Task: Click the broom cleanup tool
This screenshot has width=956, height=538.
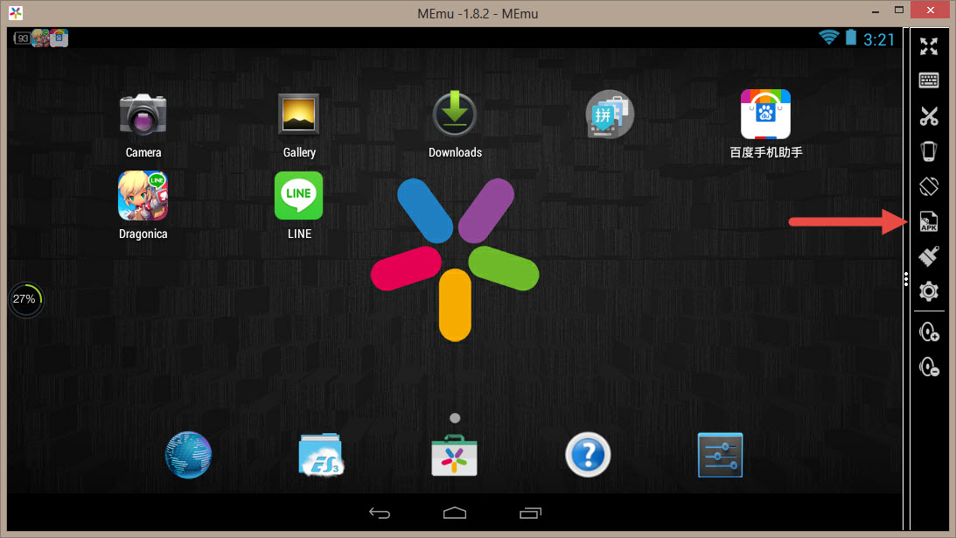Action: pos(929,256)
